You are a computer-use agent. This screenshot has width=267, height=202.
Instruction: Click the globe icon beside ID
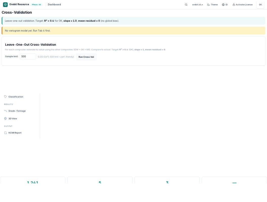pos(223,5)
